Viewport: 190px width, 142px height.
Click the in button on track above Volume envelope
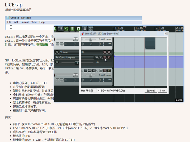click(62, 44)
